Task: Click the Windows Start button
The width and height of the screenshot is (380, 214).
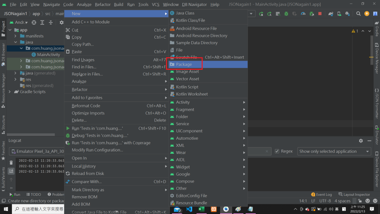Action: (x=6, y=209)
